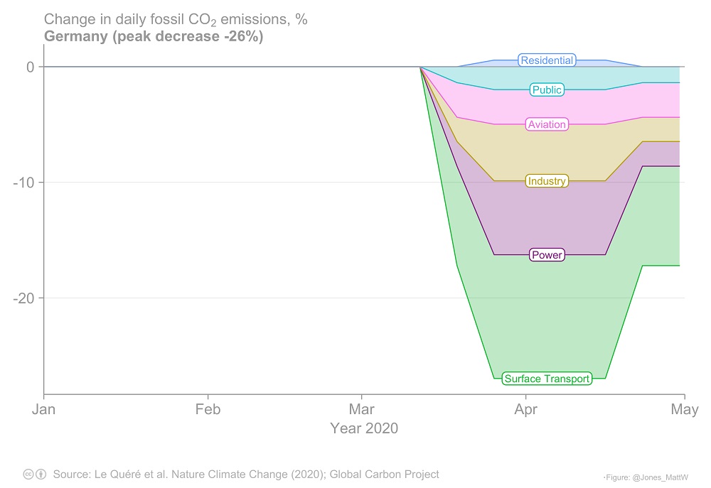Viewport: 711px width, 488px height.
Task: Click the Germany peak decrease title
Action: [154, 36]
